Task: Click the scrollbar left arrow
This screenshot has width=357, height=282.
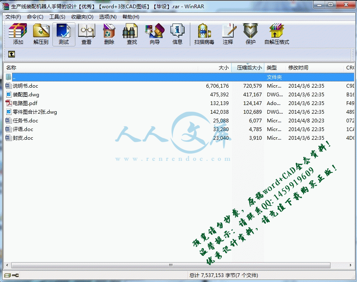Action: pos(7,265)
